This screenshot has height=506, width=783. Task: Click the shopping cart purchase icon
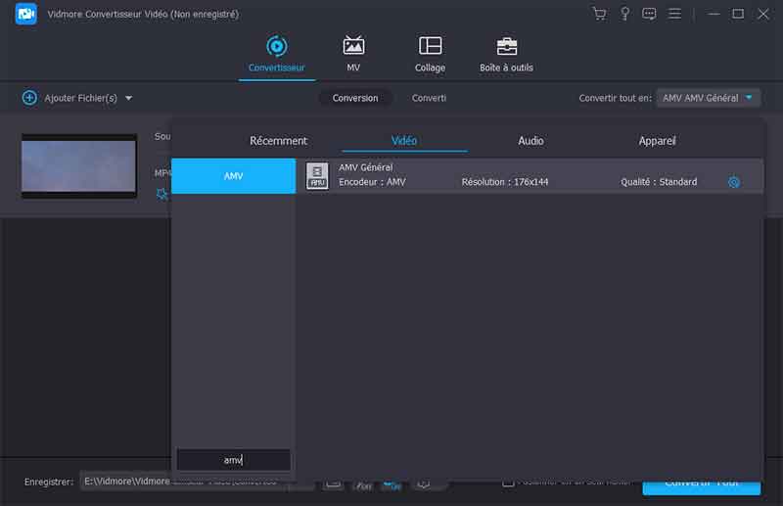(x=599, y=14)
